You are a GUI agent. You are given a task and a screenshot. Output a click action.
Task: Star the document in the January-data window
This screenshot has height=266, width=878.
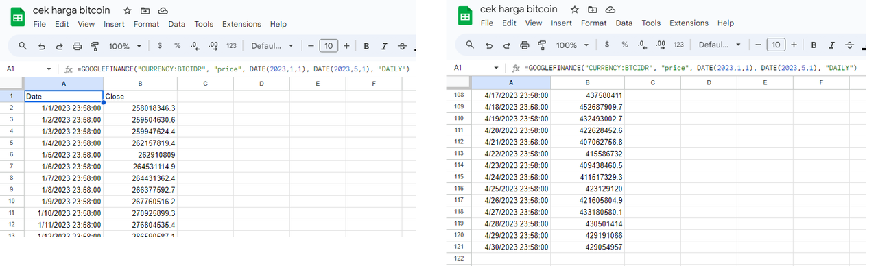(126, 11)
